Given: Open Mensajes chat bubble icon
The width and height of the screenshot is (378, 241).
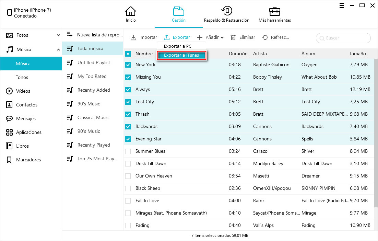Looking at the screenshot, I should 9,118.
